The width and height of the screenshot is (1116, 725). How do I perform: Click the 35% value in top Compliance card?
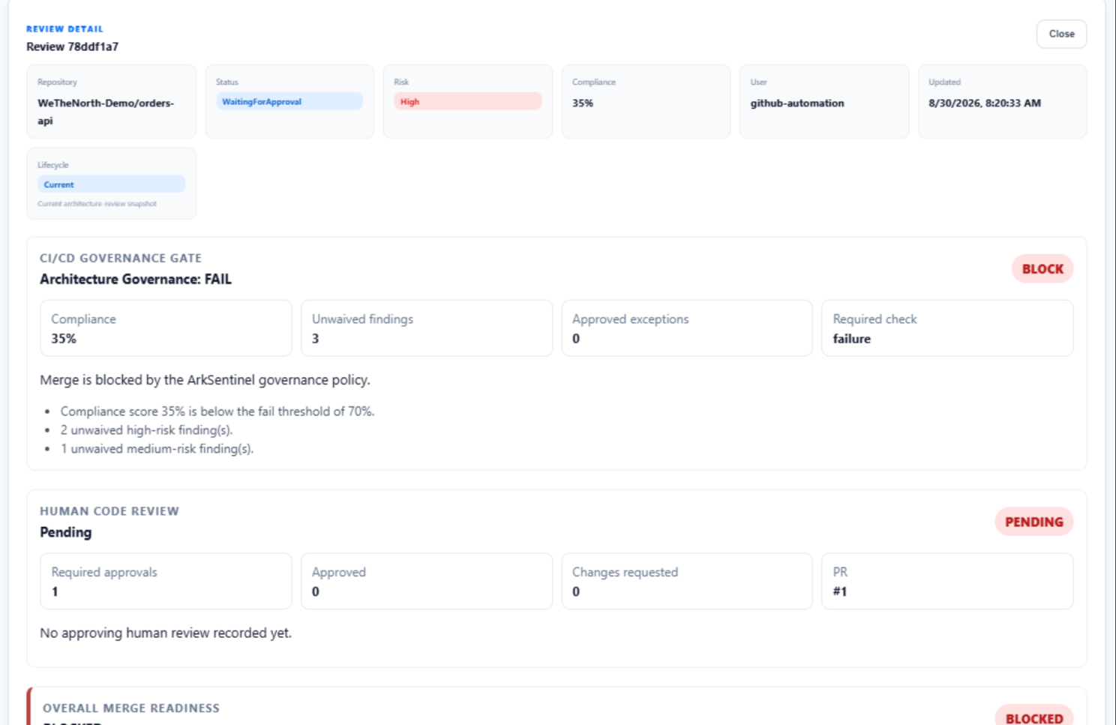pos(583,103)
